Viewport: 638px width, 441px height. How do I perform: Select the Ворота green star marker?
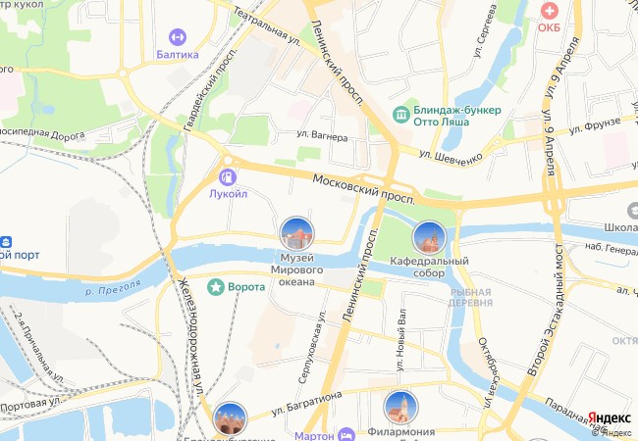point(216,287)
